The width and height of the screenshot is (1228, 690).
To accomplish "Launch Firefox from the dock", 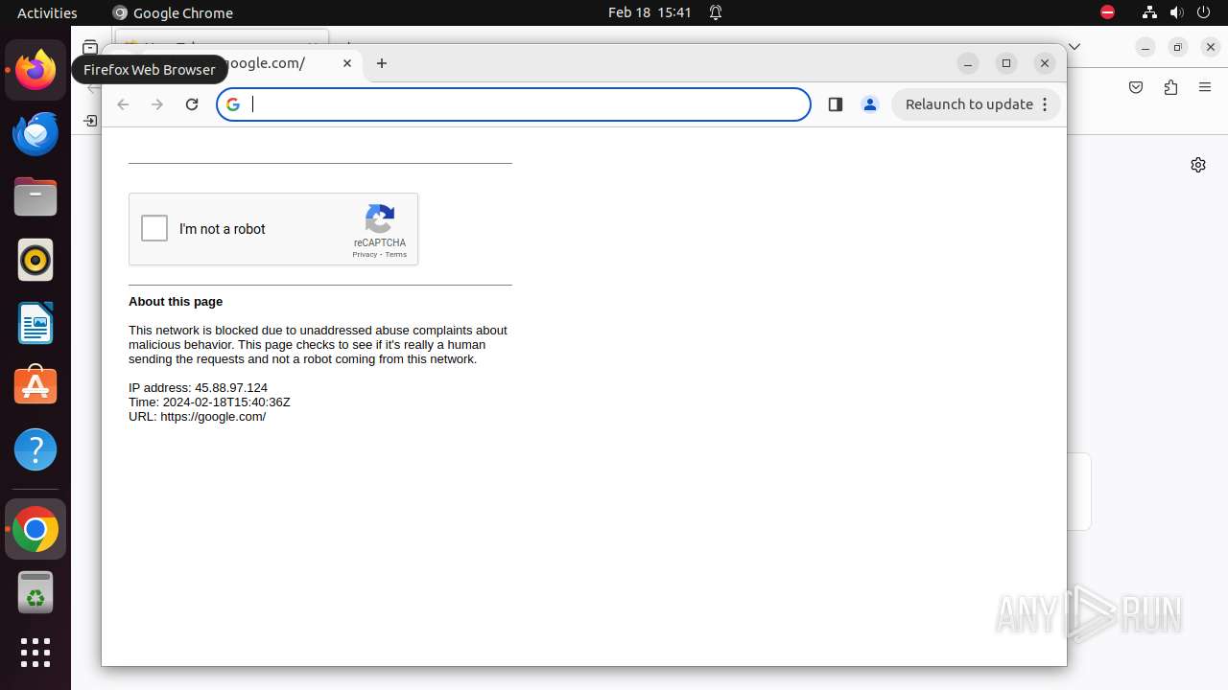I will pyautogui.click(x=35, y=70).
